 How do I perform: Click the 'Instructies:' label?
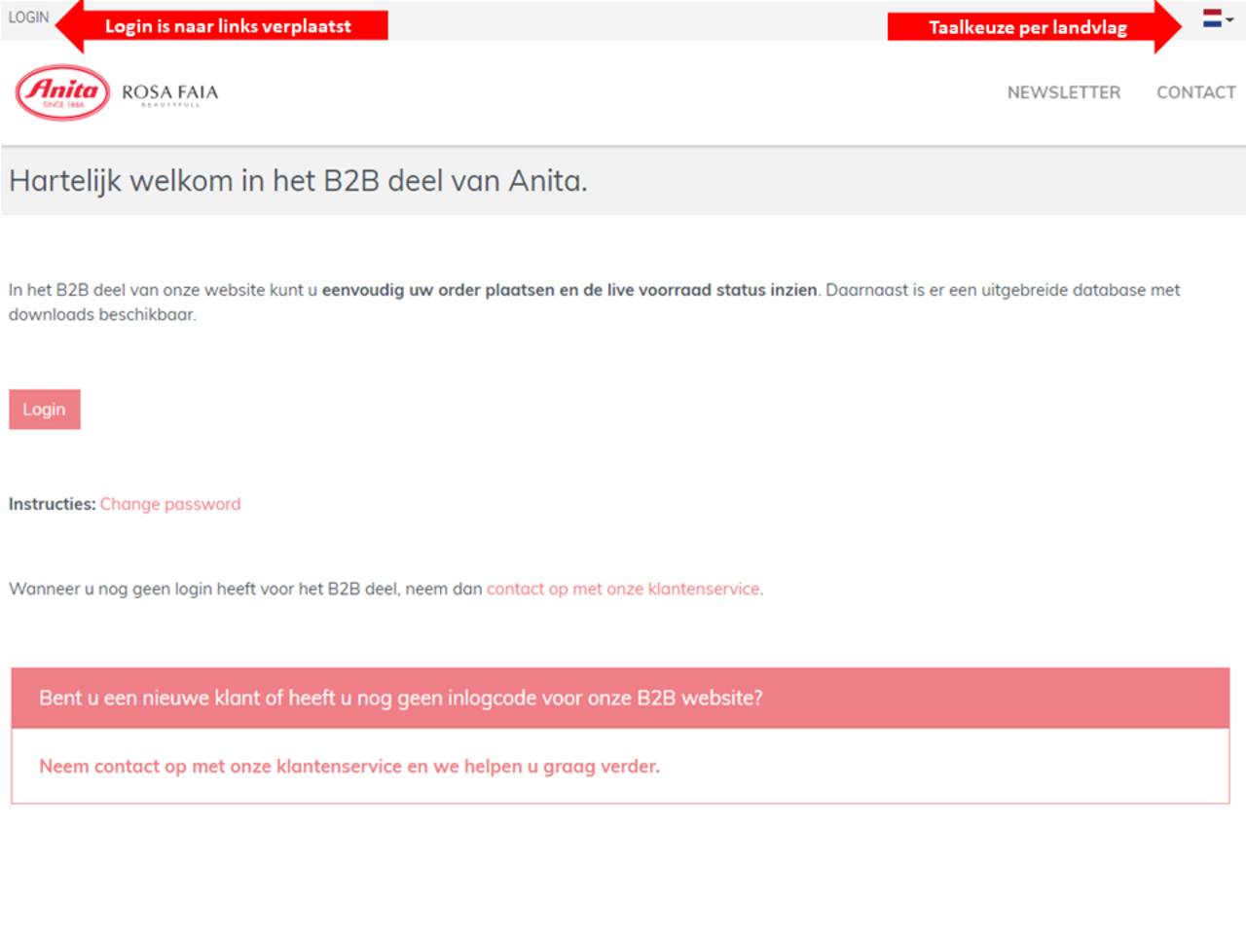click(52, 504)
